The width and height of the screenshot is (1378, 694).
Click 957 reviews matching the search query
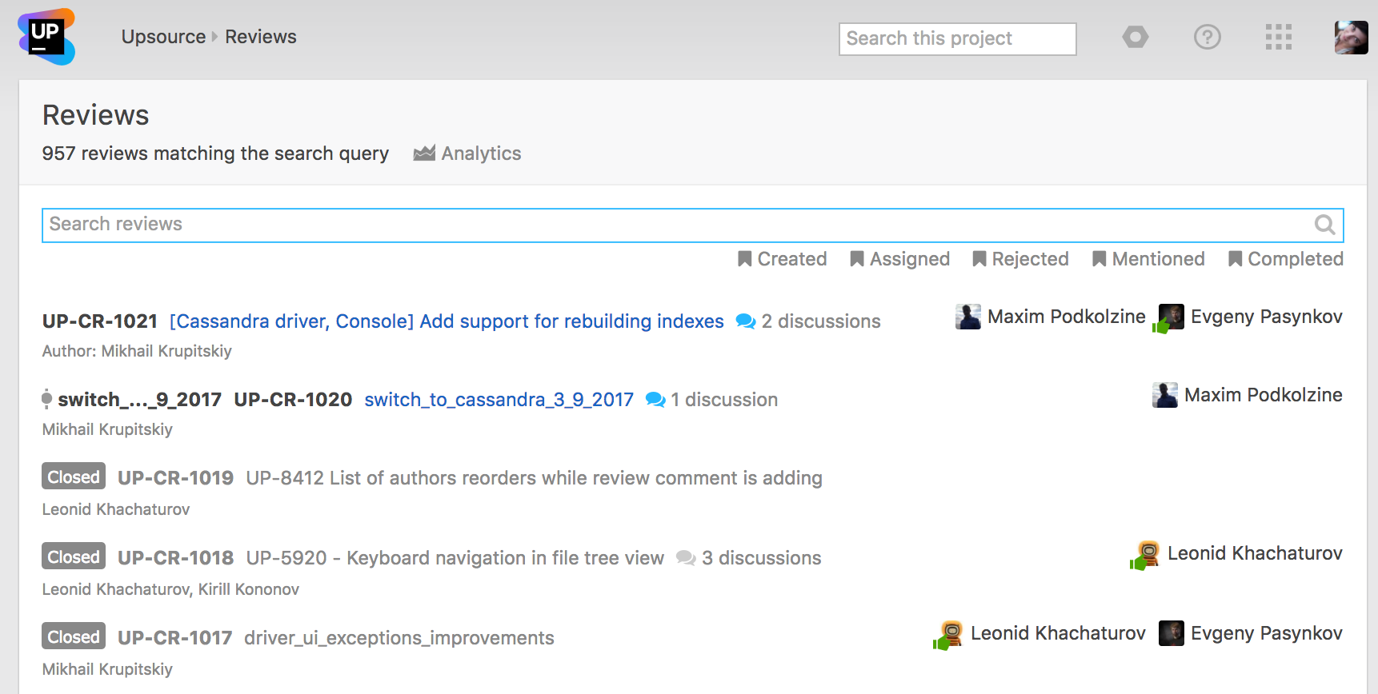(x=215, y=154)
